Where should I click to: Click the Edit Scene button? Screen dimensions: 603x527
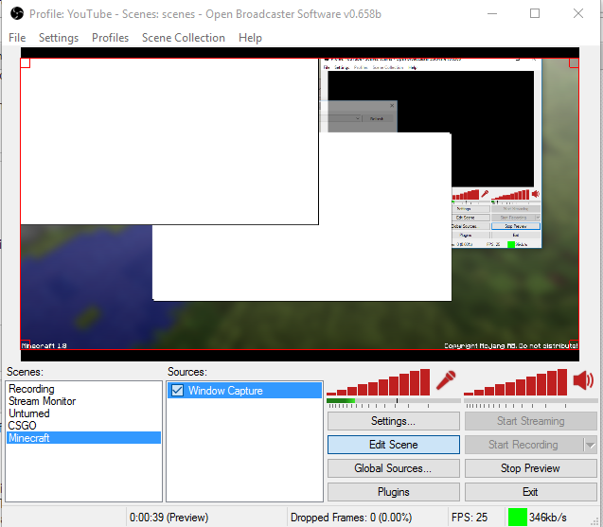coord(394,445)
